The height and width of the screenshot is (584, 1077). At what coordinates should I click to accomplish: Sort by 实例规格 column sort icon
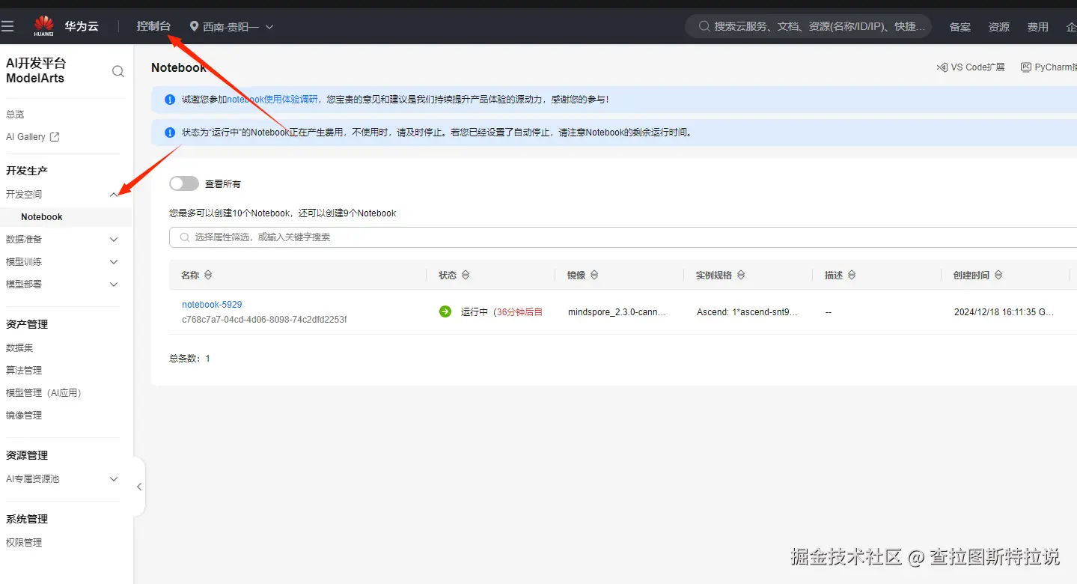(x=741, y=276)
